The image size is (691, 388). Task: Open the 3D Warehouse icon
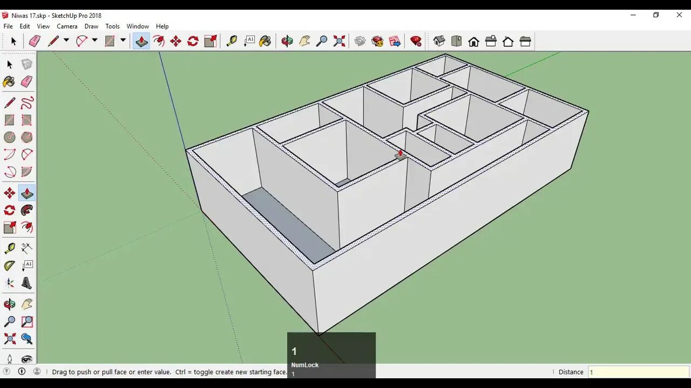(360, 41)
